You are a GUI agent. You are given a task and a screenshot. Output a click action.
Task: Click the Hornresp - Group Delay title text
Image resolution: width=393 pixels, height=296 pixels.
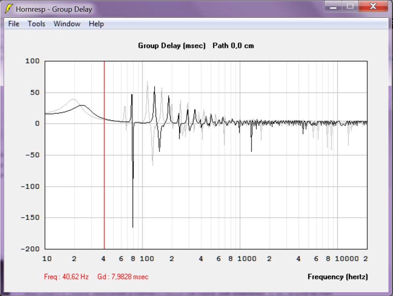coord(54,9)
